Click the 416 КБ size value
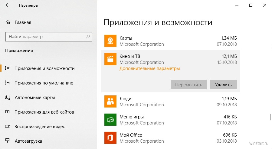 [x=230, y=117]
